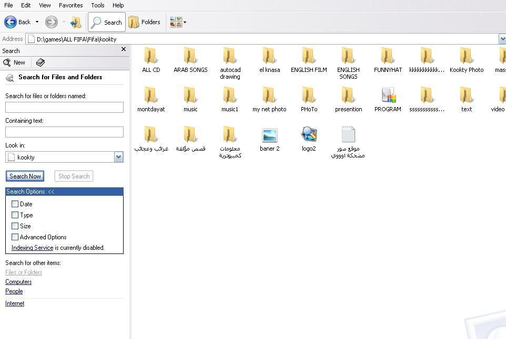The height and width of the screenshot is (339, 506).
Task: Select the ENGLISH SONGS folder
Action: coord(348,63)
